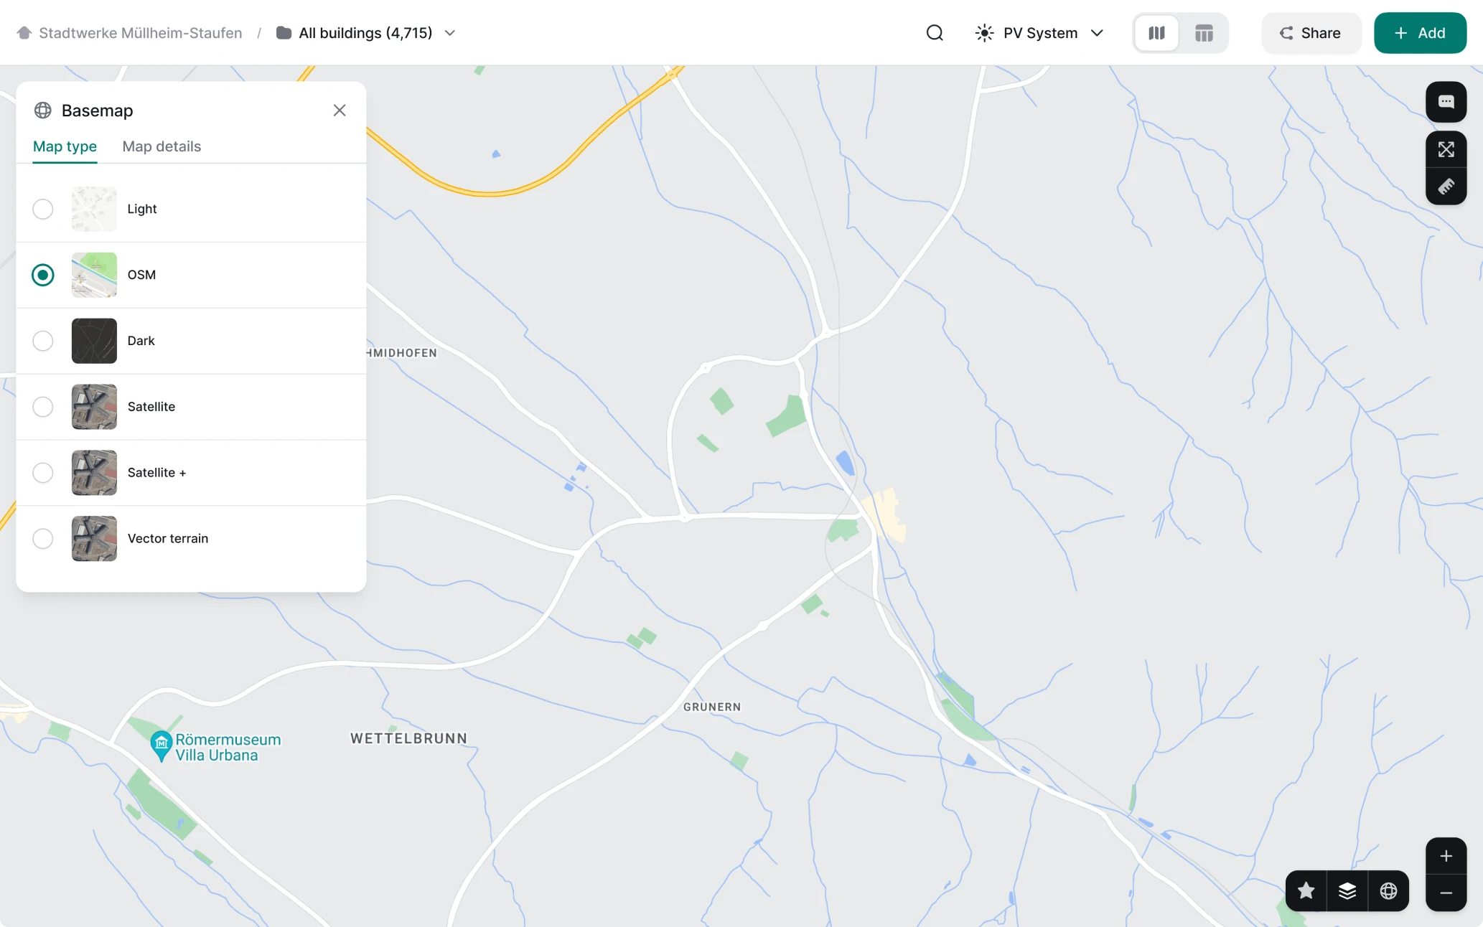Screen dimensions: 1483x927
Task: Zoom in with the plus button
Action: (1446, 856)
